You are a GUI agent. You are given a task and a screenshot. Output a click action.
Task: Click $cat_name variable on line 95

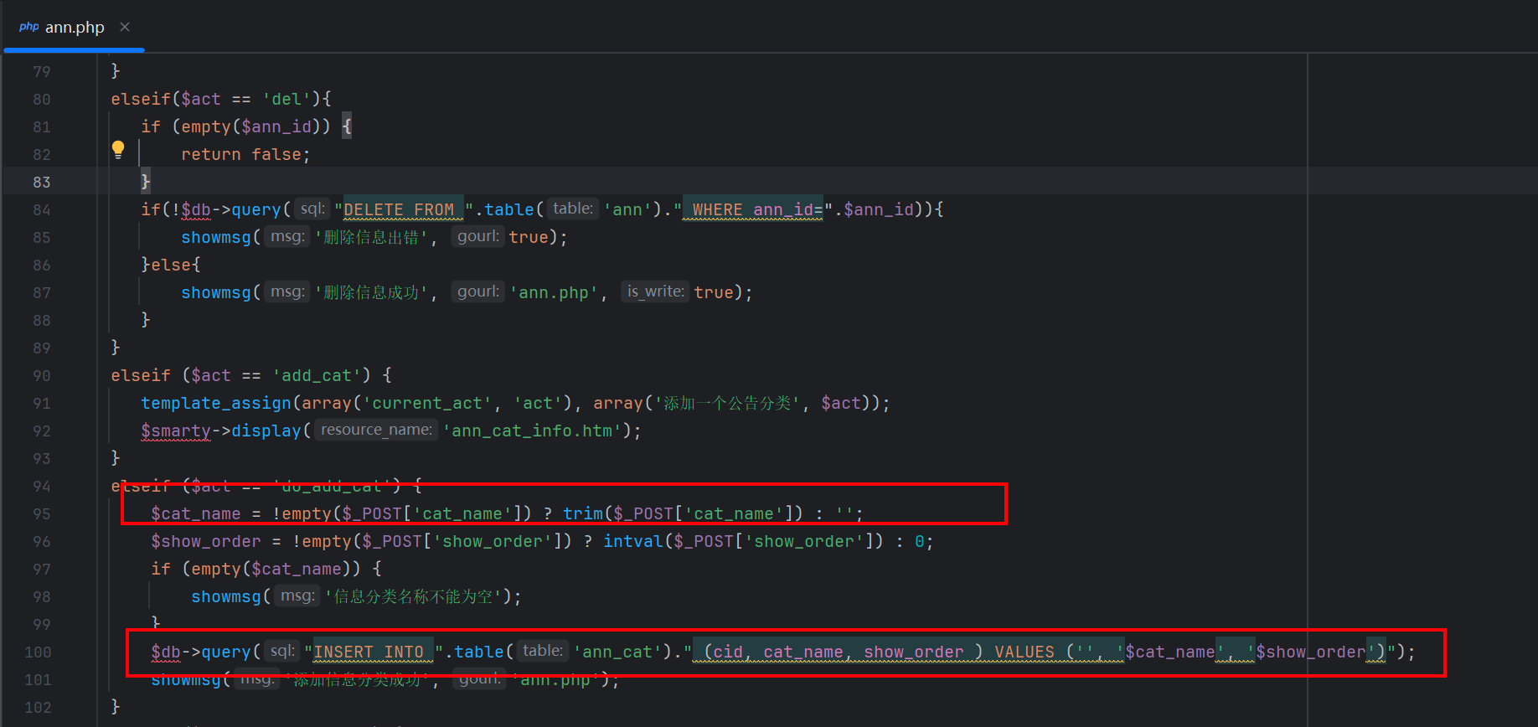[x=196, y=513]
